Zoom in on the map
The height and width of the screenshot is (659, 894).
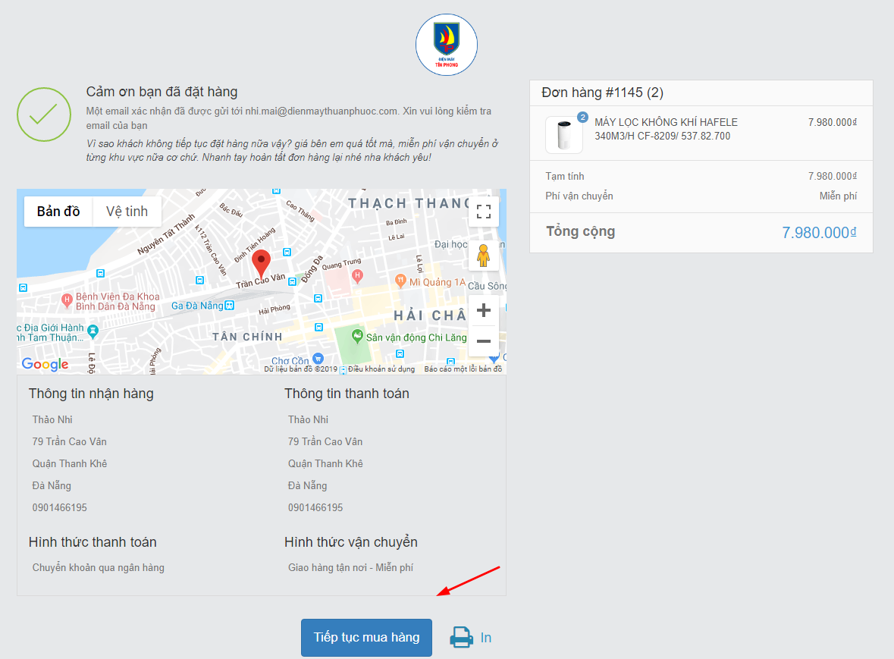pyautogui.click(x=483, y=310)
